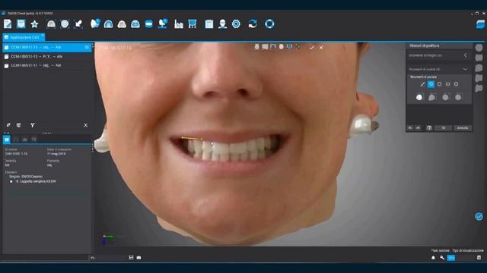Screen dimensions: 487x273
Task: Open the order list icon
Action: tap(21, 24)
